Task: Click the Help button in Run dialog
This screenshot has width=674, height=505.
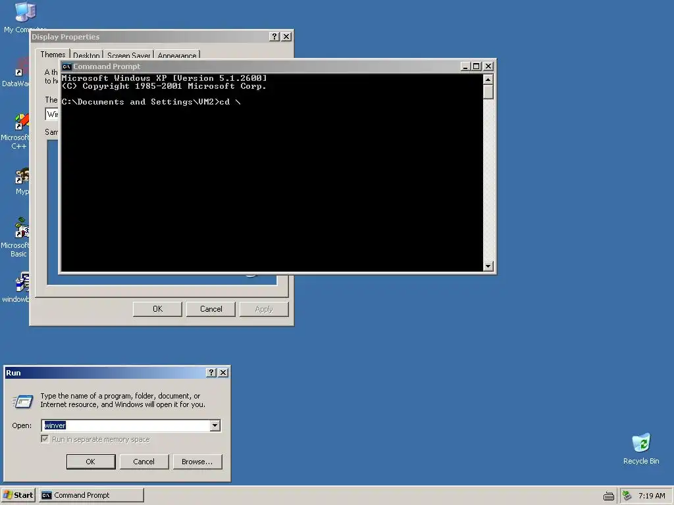Action: [x=211, y=373]
